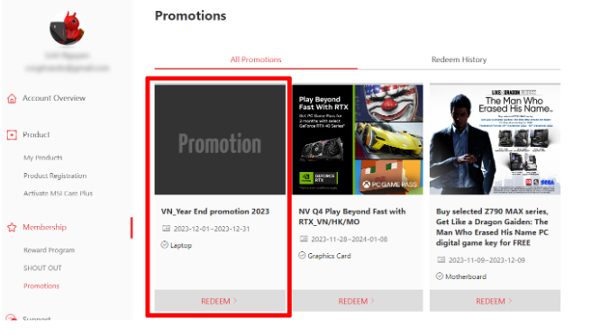This screenshot has width=610, height=335.
Task: Click the Product section icon
Action: [12, 135]
